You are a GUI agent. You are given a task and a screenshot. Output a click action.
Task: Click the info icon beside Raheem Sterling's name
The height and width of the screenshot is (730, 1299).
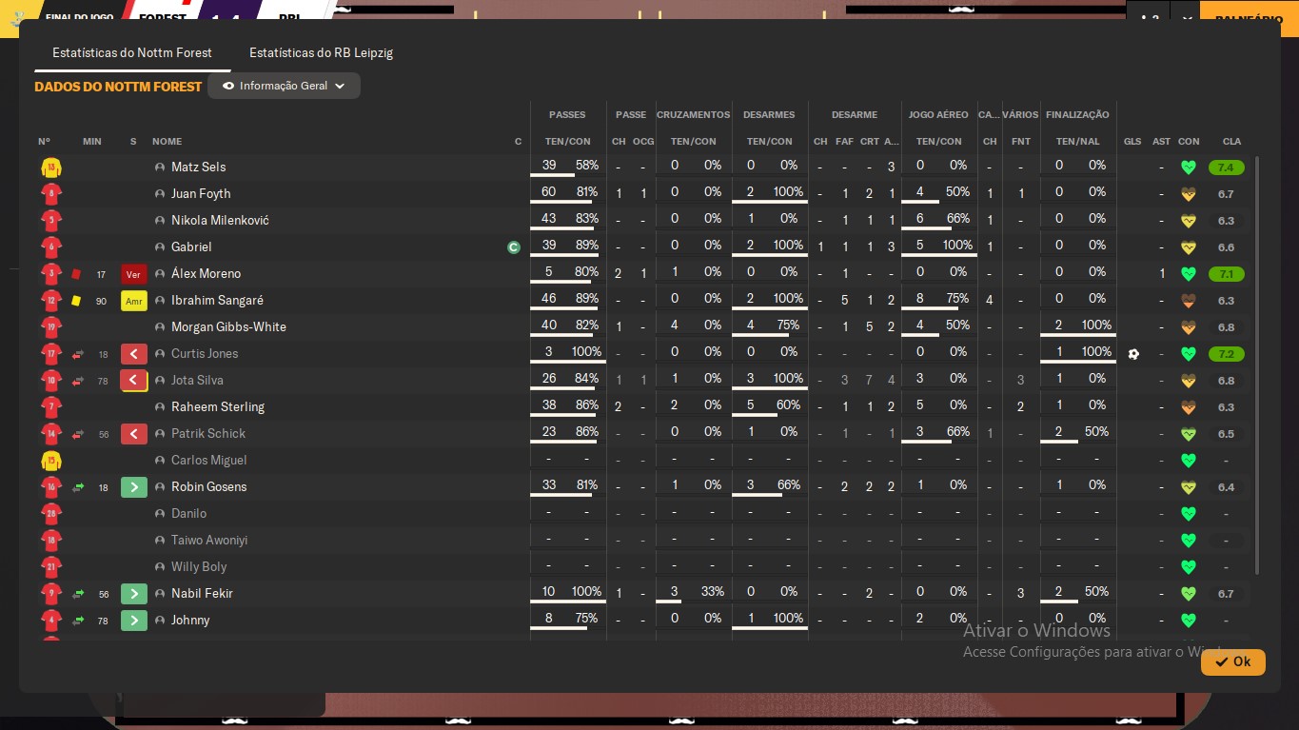pos(160,407)
